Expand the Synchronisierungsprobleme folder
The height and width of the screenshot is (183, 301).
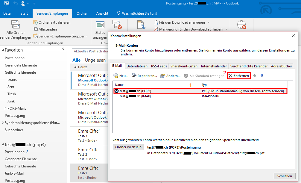click(x=3, y=122)
